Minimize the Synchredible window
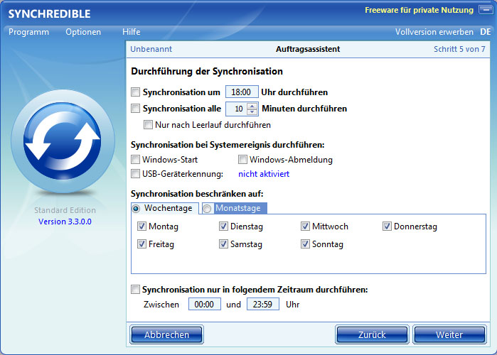This screenshot has width=497, height=355. click(486, 9)
